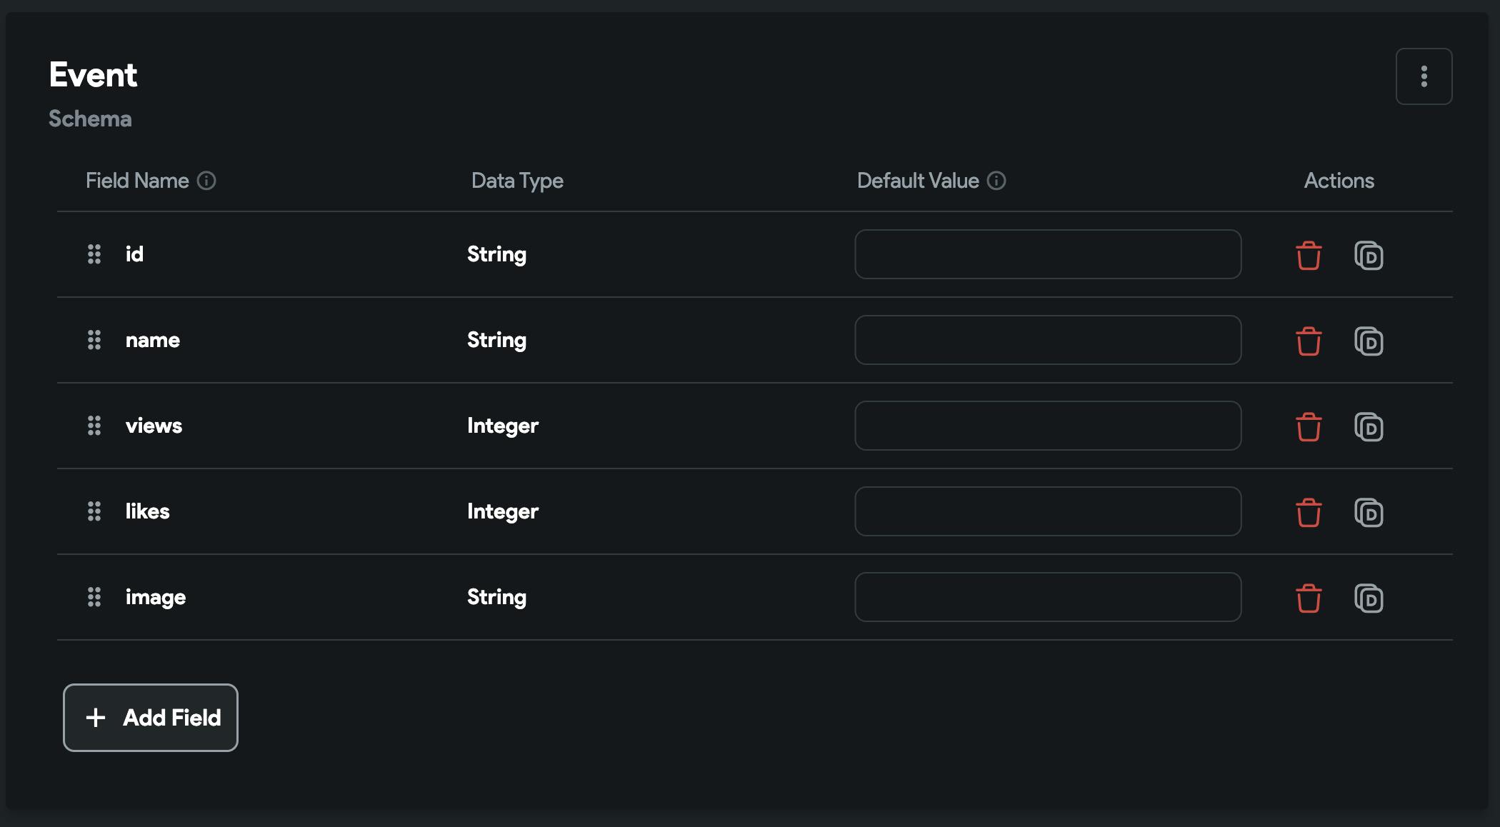
Task: Open the Event schema options menu
Action: [1424, 76]
